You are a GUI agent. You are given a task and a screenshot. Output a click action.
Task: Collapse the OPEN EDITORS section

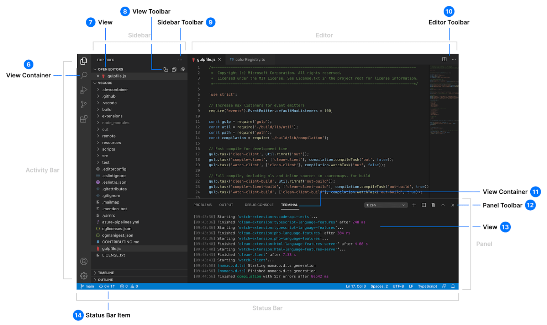click(x=95, y=69)
